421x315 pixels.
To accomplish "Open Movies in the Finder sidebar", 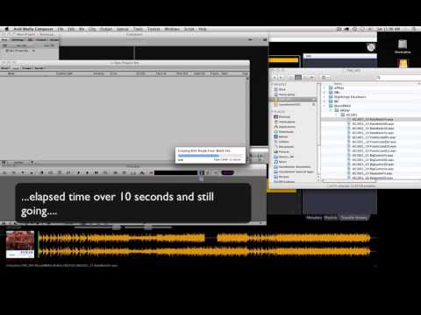I will pyautogui.click(x=282, y=136).
